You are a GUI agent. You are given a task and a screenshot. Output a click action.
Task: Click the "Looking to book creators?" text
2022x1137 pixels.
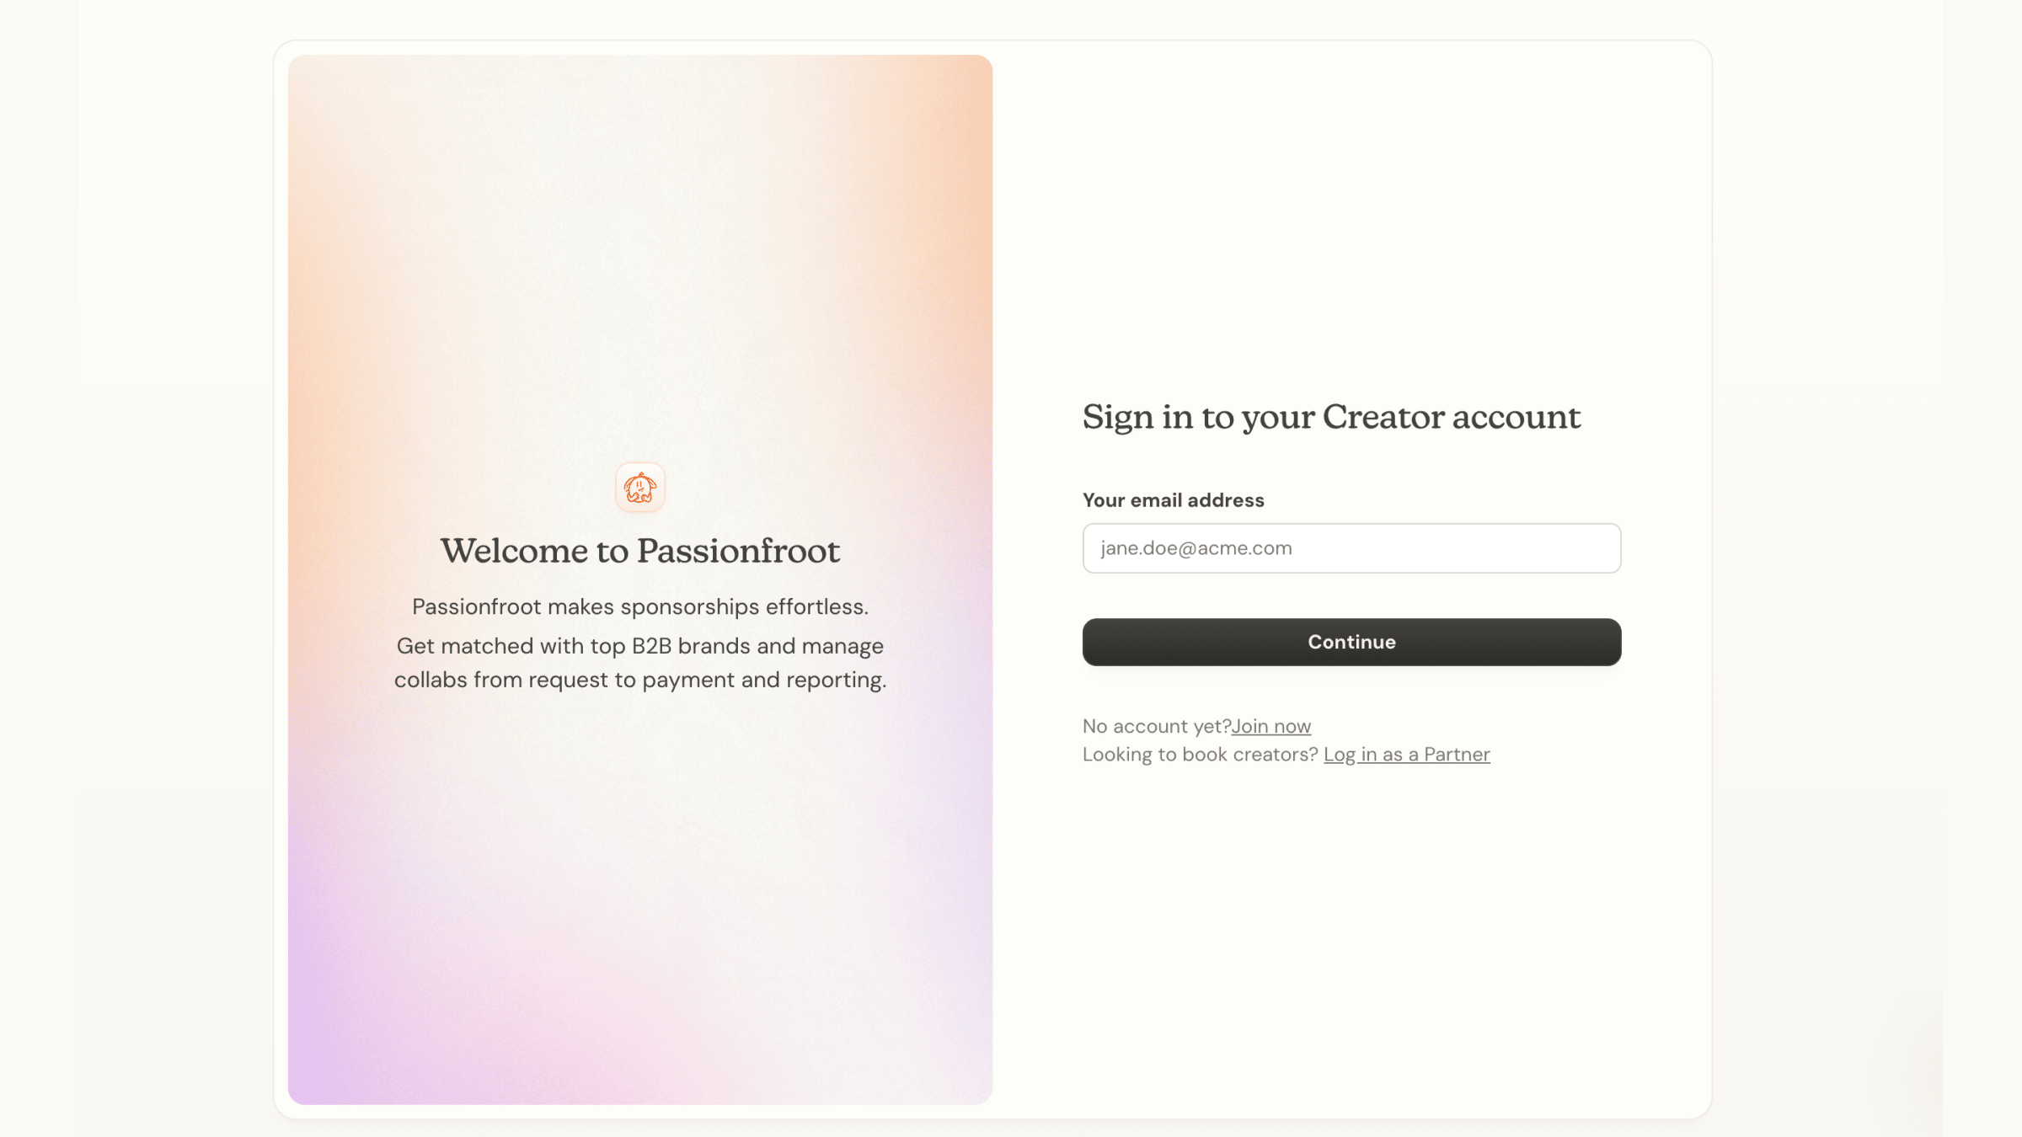pos(1200,755)
